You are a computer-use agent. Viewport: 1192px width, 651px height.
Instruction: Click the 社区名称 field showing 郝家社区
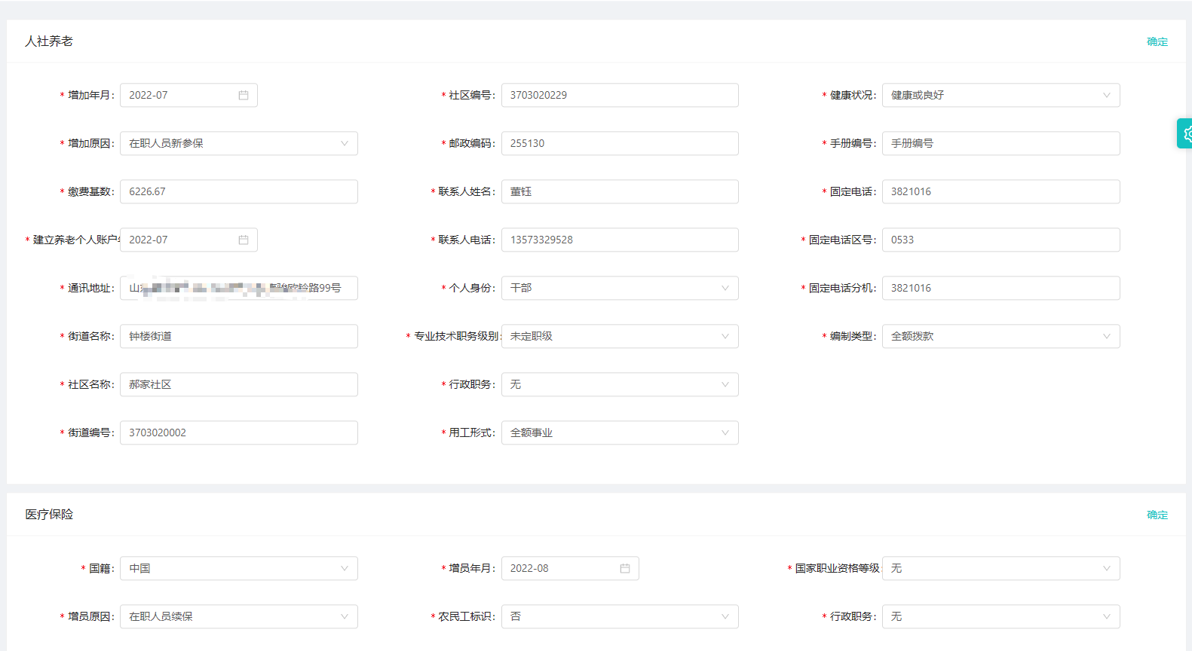click(x=239, y=384)
